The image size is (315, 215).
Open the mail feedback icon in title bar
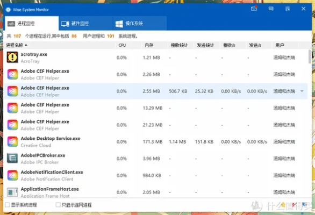click(x=254, y=9)
